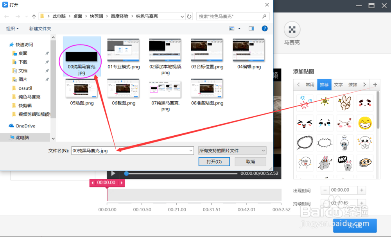This screenshot has width=391, height=237.
Task: Select the 马赛克 (Mosaic) tool icon
Action: tap(292, 30)
